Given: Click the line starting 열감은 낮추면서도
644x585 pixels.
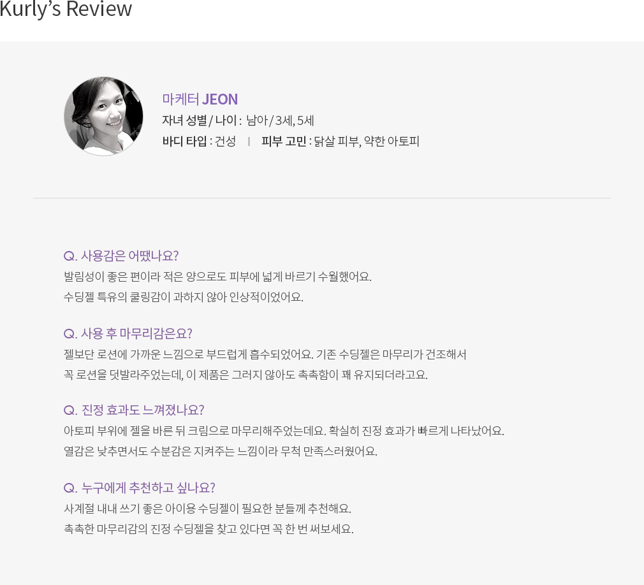Looking at the screenshot, I should [221, 452].
